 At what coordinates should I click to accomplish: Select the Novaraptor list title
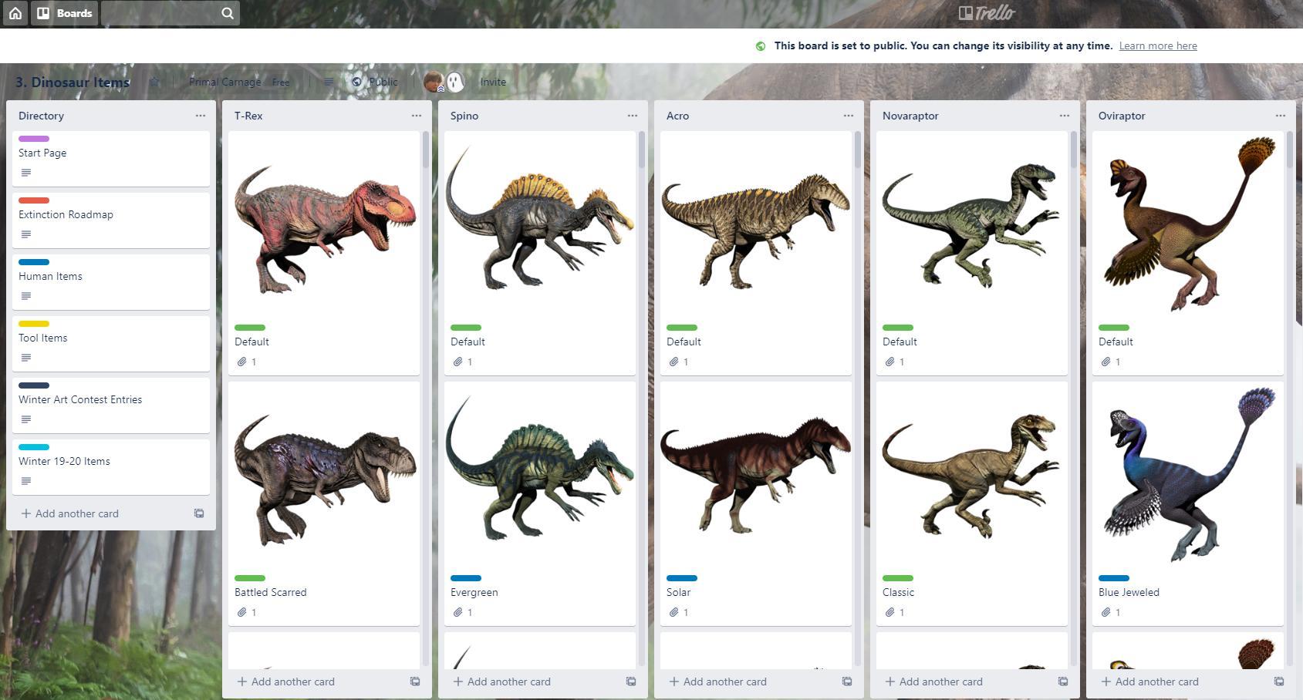point(910,116)
